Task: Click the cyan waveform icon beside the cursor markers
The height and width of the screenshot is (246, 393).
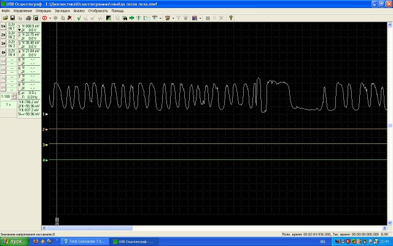Action: pyautogui.click(x=146, y=18)
